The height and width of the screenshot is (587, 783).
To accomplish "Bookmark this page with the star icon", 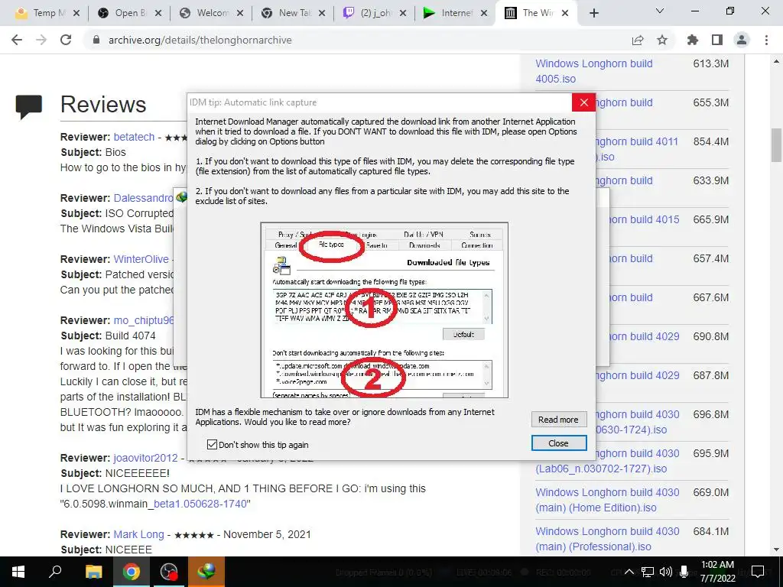I will click(662, 40).
